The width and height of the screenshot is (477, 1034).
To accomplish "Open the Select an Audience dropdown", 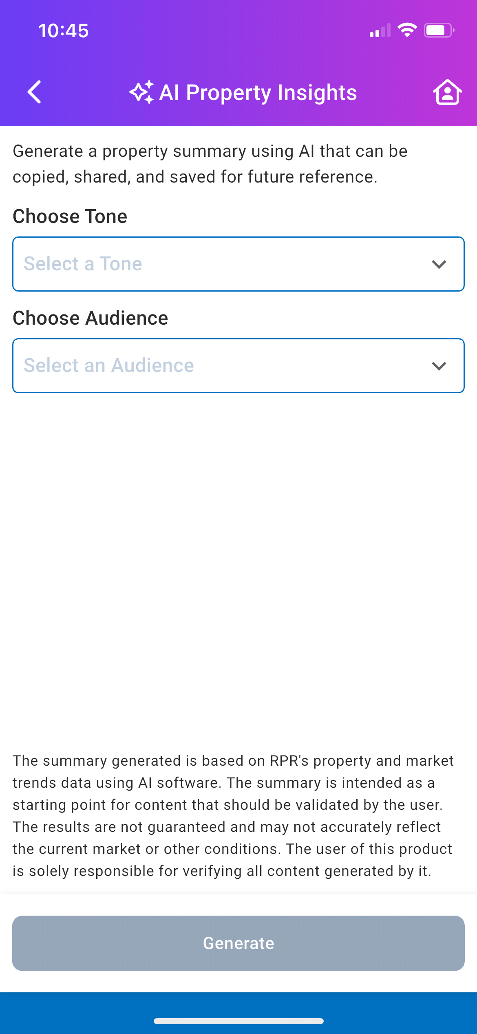I will pyautogui.click(x=238, y=366).
